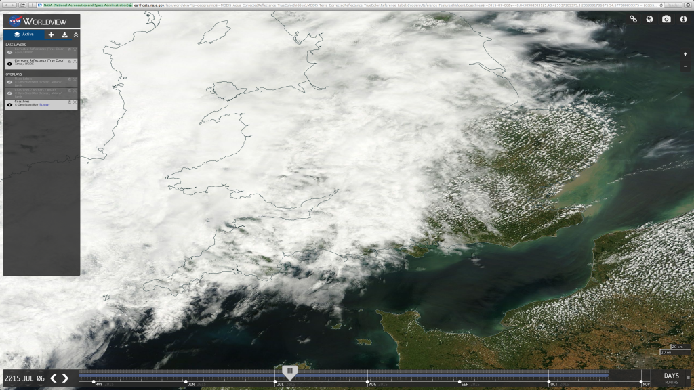
Task: Show Coastlines / Borders / Roads overlay
Action: (x=9, y=93)
